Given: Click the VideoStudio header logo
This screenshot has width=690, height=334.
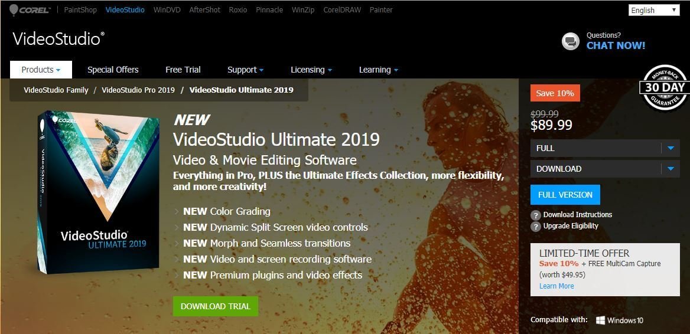Looking at the screenshot, I should pos(58,39).
